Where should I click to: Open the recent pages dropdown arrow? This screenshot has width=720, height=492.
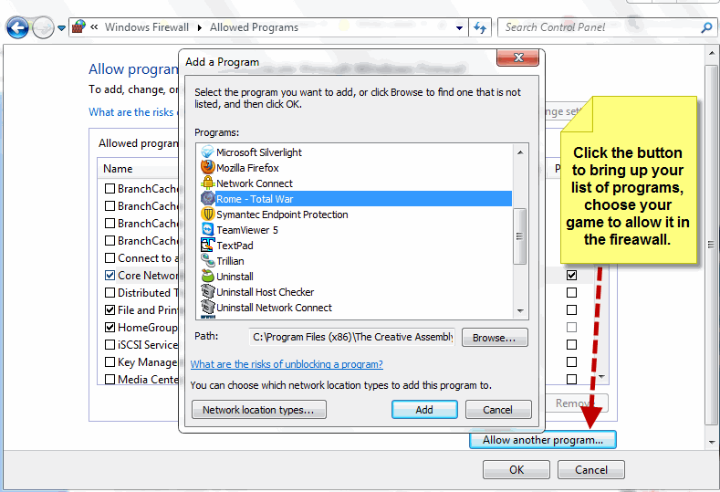tap(61, 28)
